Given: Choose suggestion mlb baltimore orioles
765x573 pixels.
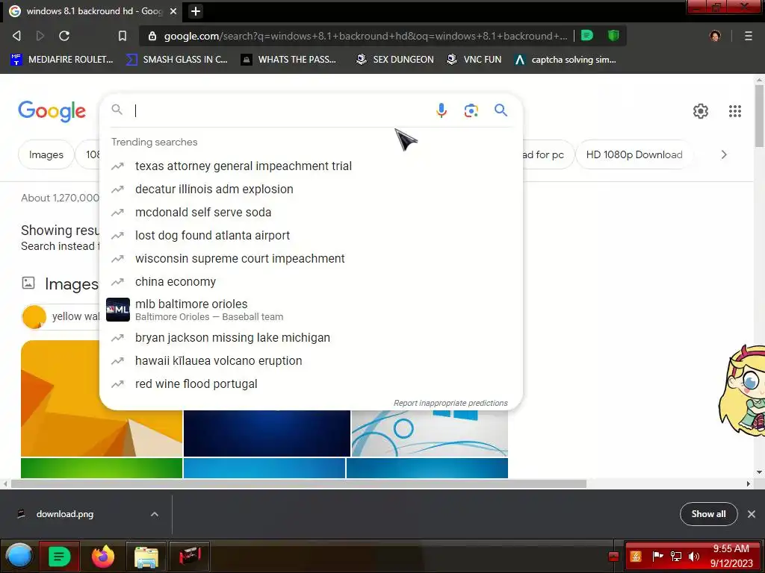Looking at the screenshot, I should [x=311, y=310].
